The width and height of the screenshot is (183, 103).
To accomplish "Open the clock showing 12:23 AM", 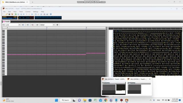I will (x=175, y=100).
